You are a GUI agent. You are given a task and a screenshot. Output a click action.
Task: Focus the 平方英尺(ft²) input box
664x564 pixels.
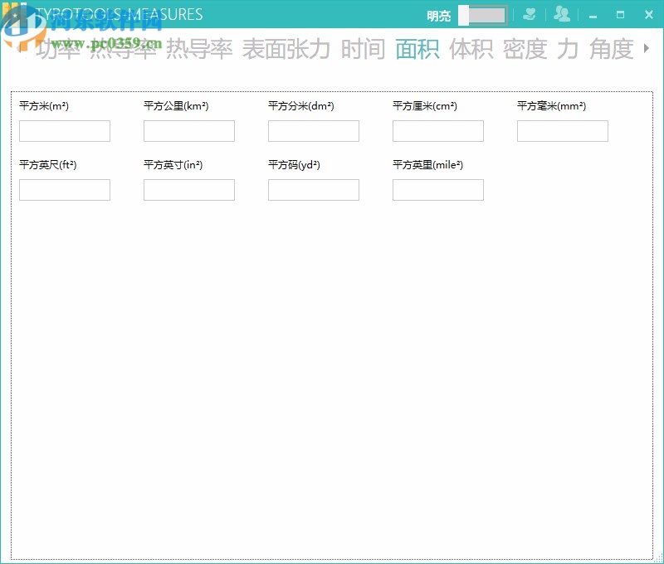click(x=64, y=189)
